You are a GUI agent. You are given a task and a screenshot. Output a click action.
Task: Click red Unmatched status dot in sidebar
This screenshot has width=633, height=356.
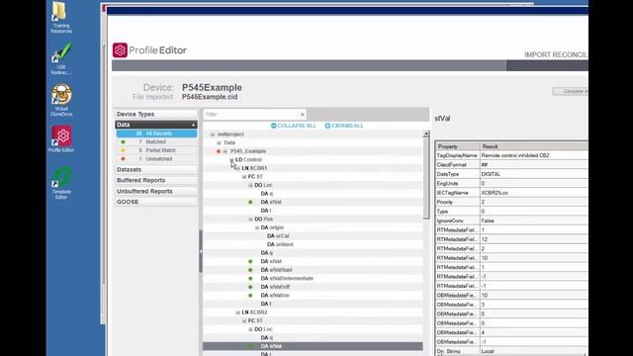tap(123, 159)
